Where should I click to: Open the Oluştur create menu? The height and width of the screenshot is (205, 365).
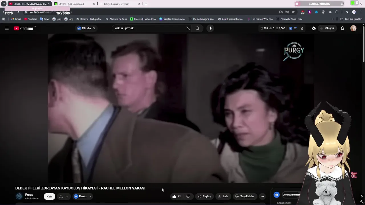click(x=327, y=28)
